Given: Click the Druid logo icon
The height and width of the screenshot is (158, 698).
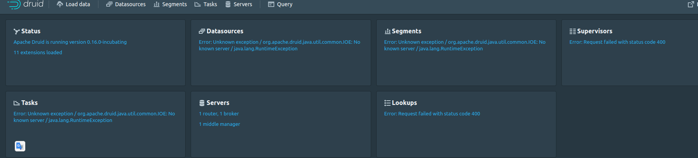Looking at the screenshot, I should 14,4.
